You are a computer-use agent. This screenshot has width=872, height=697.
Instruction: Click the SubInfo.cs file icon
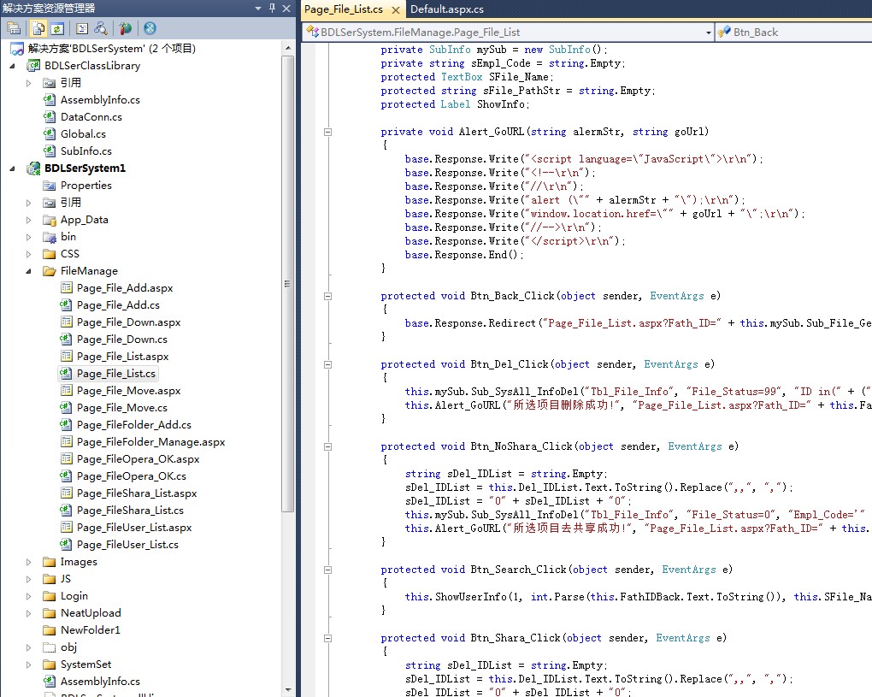click(x=50, y=151)
